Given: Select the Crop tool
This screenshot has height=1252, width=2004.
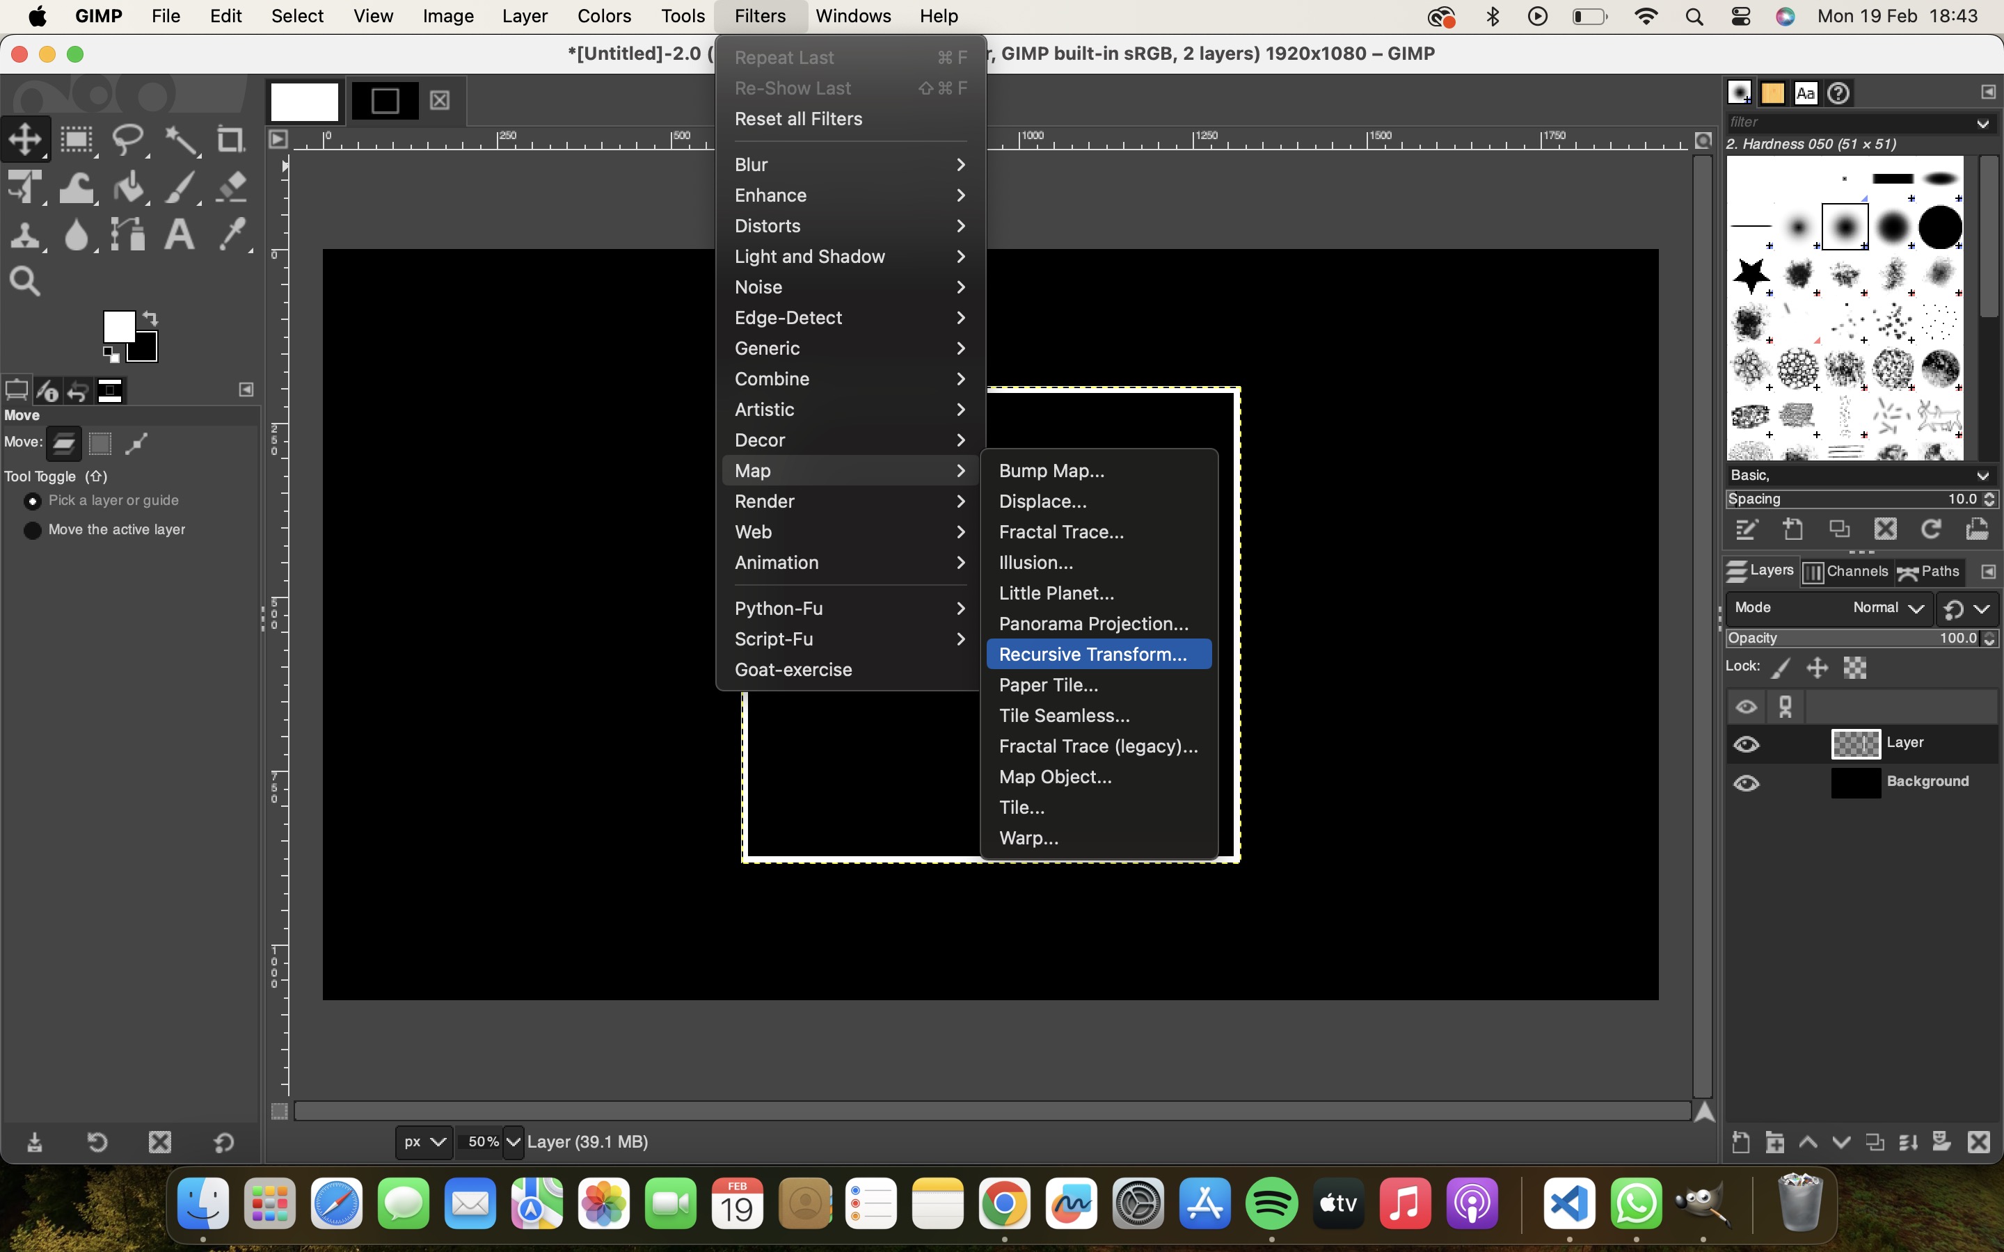Looking at the screenshot, I should click(231, 139).
